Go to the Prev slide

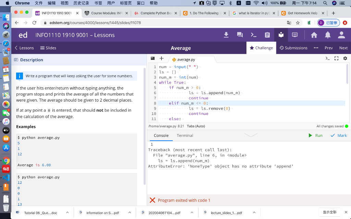pos(329,48)
